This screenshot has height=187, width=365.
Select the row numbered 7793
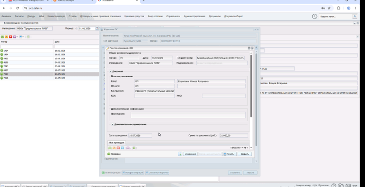pos(50,66)
